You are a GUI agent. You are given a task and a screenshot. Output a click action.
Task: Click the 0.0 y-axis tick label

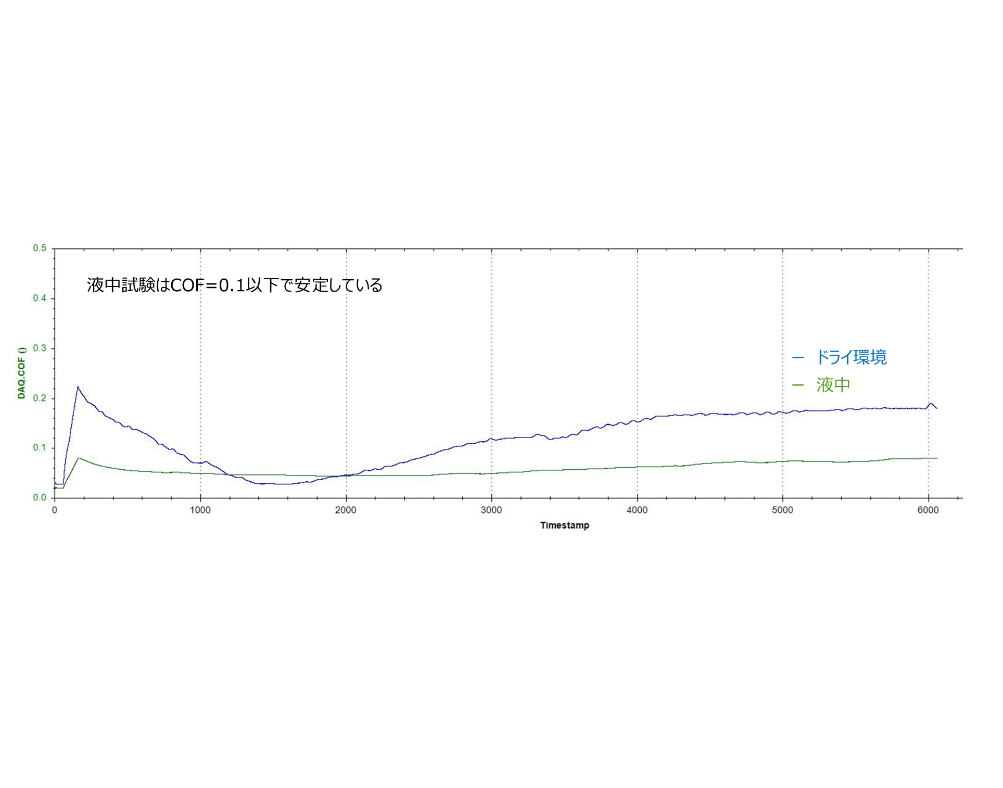click(40, 498)
